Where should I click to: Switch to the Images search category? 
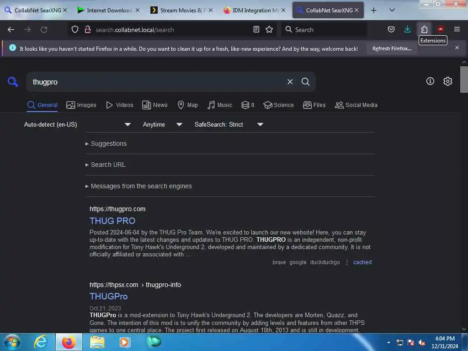click(81, 105)
